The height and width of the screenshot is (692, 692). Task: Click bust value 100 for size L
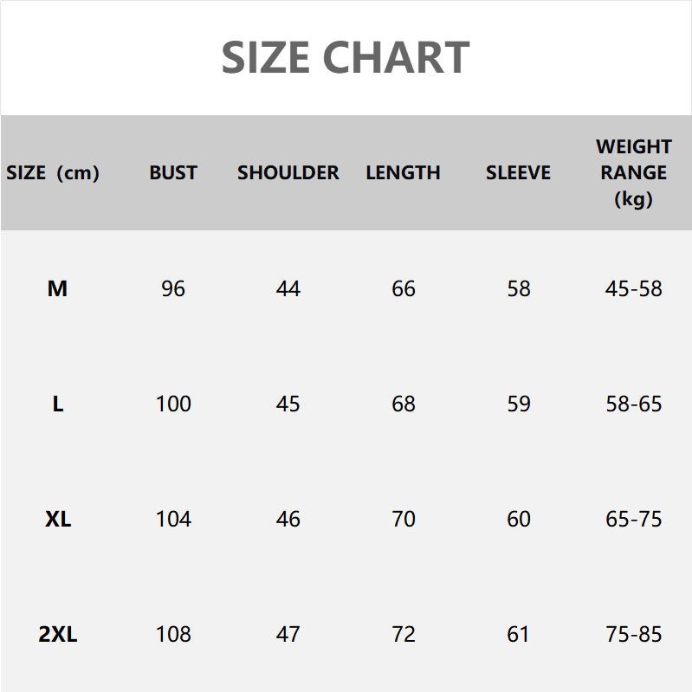coord(173,404)
